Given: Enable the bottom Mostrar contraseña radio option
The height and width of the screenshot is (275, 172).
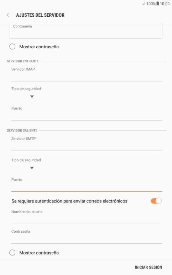Looking at the screenshot, I should [x=12, y=253].
